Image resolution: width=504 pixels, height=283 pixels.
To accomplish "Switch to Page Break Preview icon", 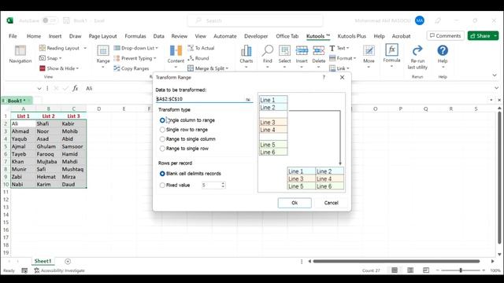I will click(x=426, y=270).
